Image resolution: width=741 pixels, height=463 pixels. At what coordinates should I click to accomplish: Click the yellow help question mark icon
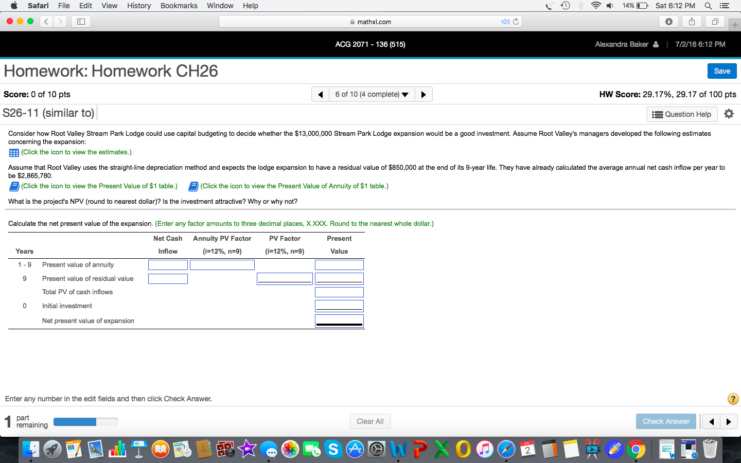732,399
